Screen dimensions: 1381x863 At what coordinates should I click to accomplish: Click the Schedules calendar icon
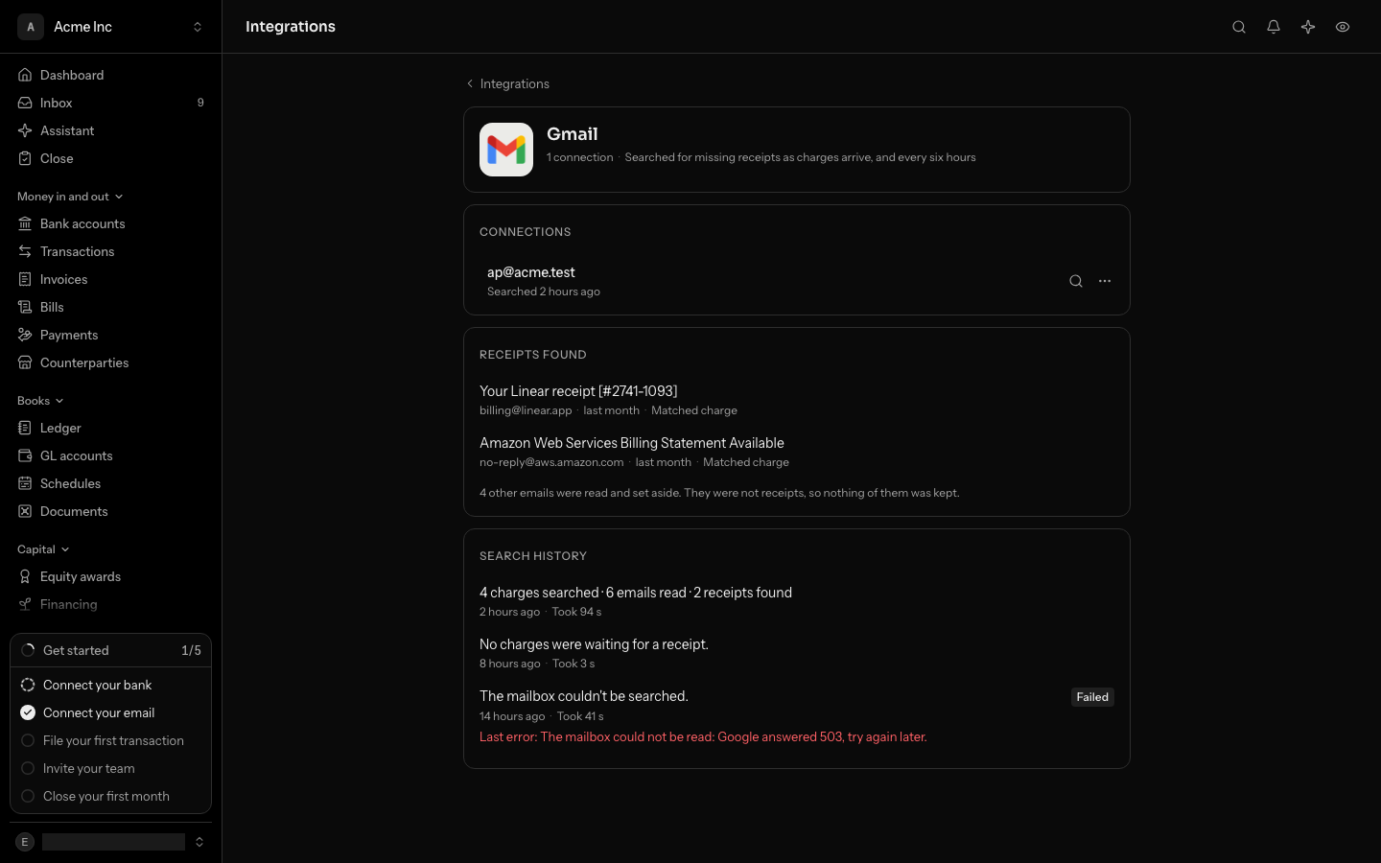tap(25, 483)
